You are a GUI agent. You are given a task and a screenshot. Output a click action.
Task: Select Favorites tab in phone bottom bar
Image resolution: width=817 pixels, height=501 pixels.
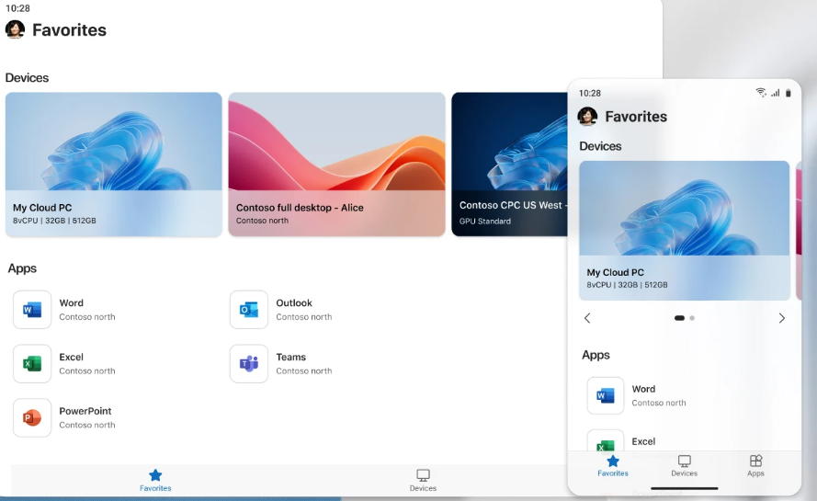click(613, 465)
